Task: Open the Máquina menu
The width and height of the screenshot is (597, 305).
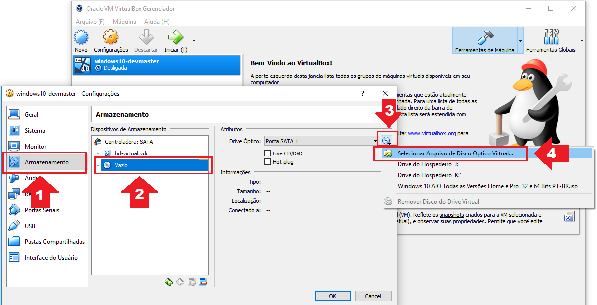Action: [124, 22]
